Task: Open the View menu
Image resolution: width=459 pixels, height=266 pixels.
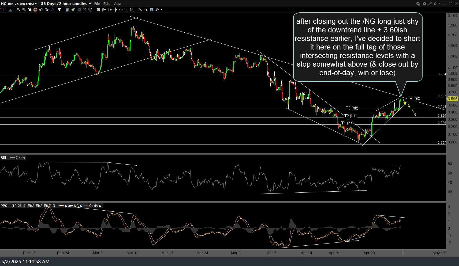Action: point(117,3)
